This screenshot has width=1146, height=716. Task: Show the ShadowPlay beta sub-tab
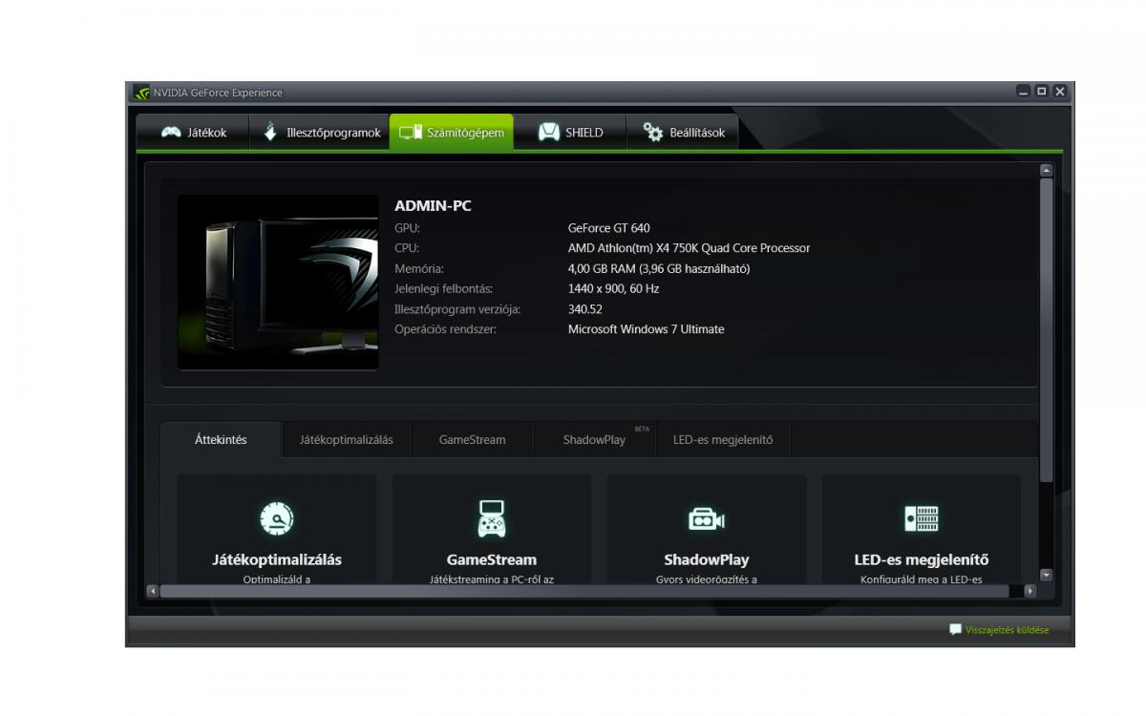[594, 440]
